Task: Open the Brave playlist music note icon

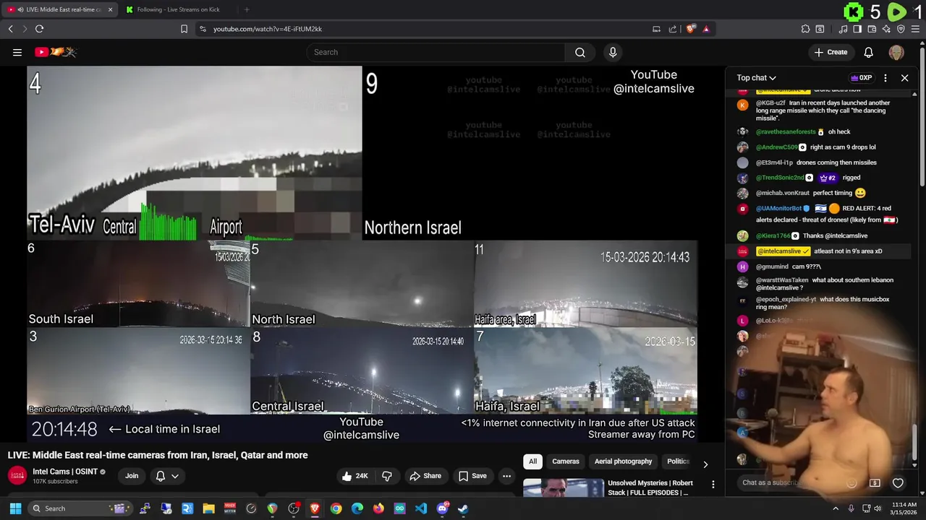Action: (843, 29)
